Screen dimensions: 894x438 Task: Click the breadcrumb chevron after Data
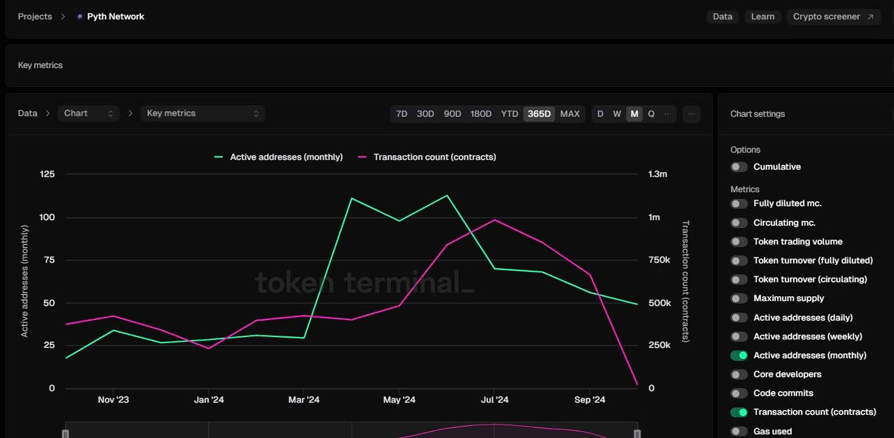pyautogui.click(x=47, y=114)
